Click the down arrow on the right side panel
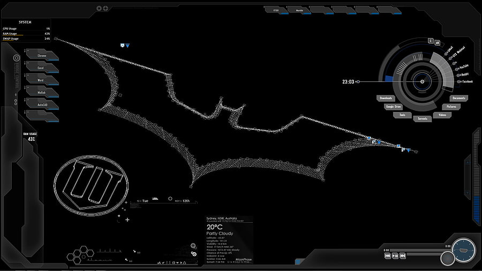The image size is (482, 271). click(468, 193)
